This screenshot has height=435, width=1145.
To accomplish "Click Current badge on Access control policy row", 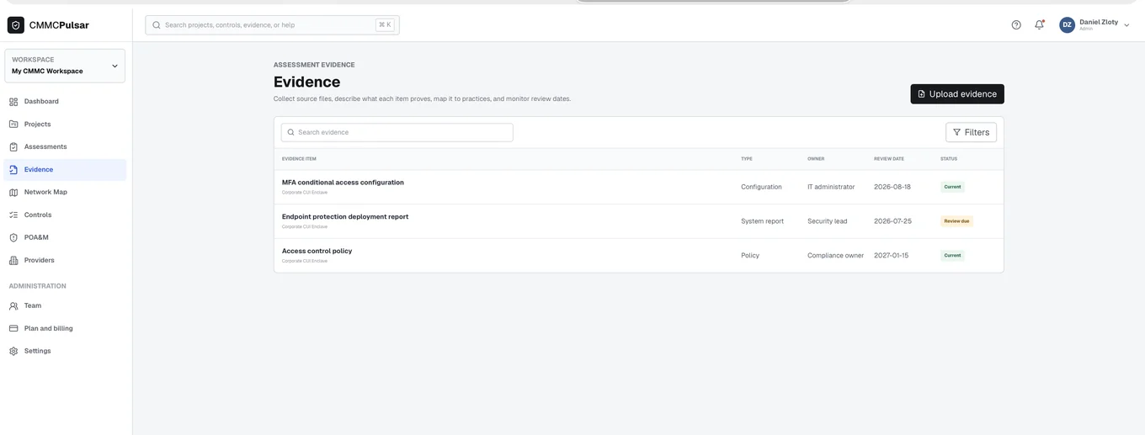I will click(952, 256).
